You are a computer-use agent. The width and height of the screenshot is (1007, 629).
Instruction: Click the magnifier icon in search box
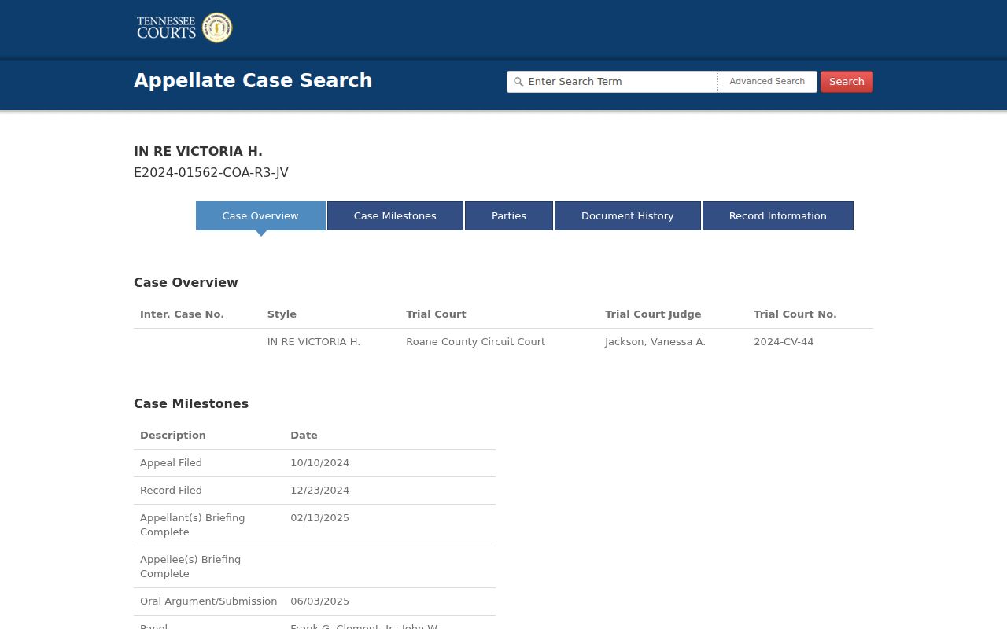pyautogui.click(x=518, y=82)
